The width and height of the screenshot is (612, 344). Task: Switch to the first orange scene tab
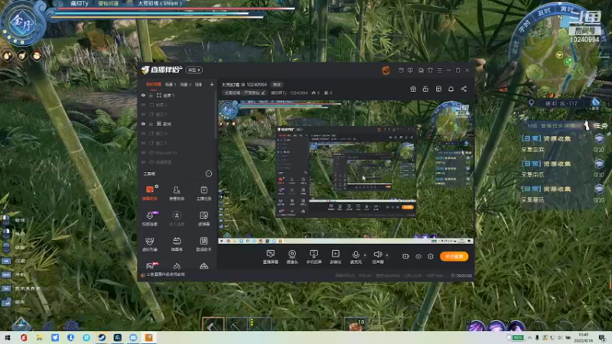(x=154, y=84)
